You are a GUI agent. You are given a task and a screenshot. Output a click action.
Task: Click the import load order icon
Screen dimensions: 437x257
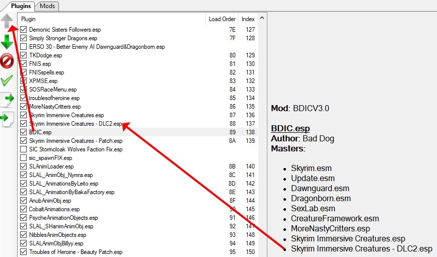click(x=7, y=119)
